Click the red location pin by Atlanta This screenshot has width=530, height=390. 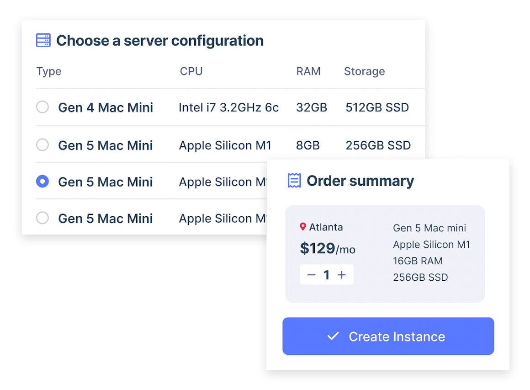(x=303, y=227)
